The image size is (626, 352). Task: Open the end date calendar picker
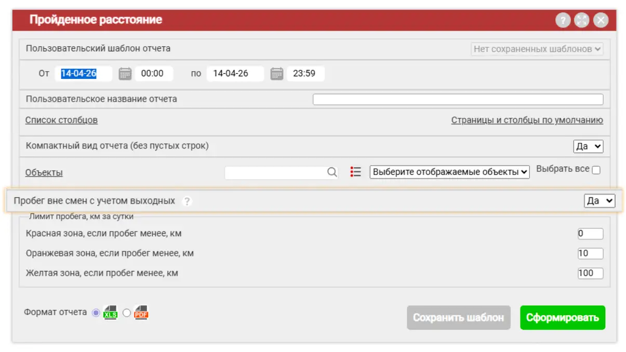276,74
